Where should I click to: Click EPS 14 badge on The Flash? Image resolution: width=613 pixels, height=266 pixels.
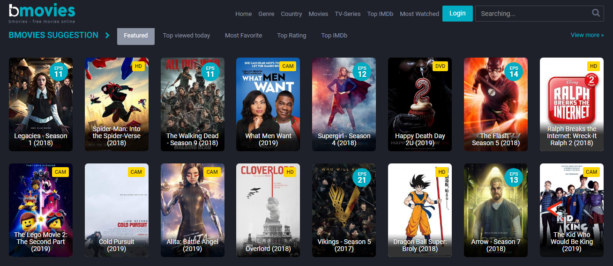(514, 72)
